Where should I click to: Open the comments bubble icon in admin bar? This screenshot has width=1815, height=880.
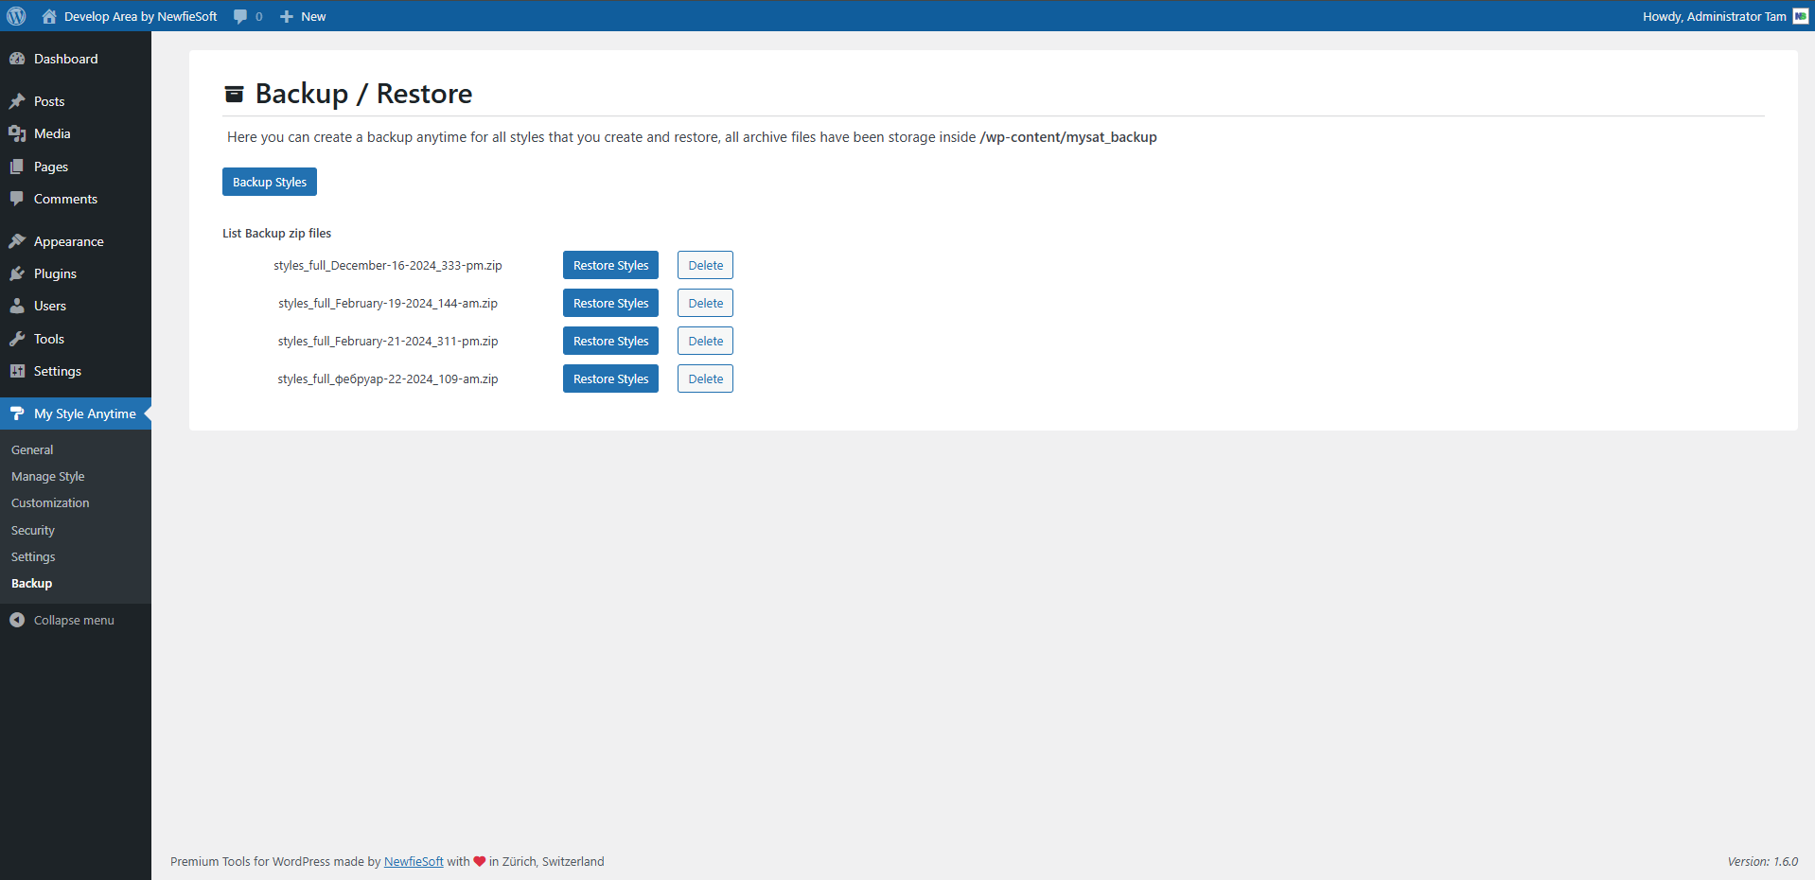pos(240,16)
